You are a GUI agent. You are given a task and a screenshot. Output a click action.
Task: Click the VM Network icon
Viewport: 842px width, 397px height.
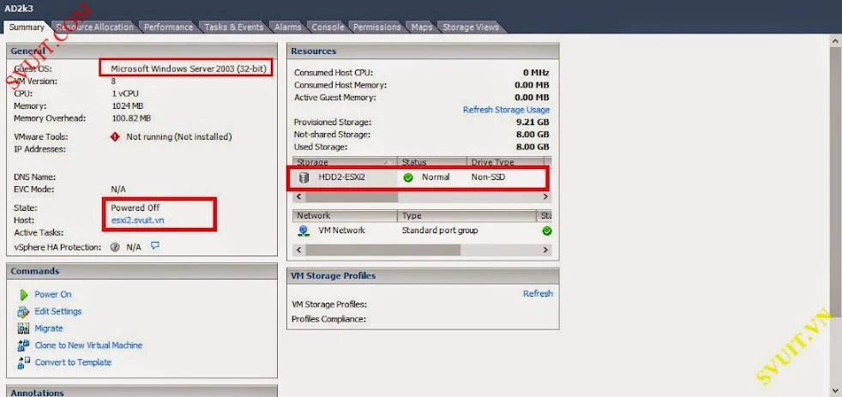pos(304,231)
